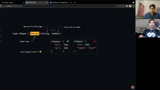This screenshot has width=160, height=90.
Task: Select top participant video with glasses
Action: tap(148, 9)
